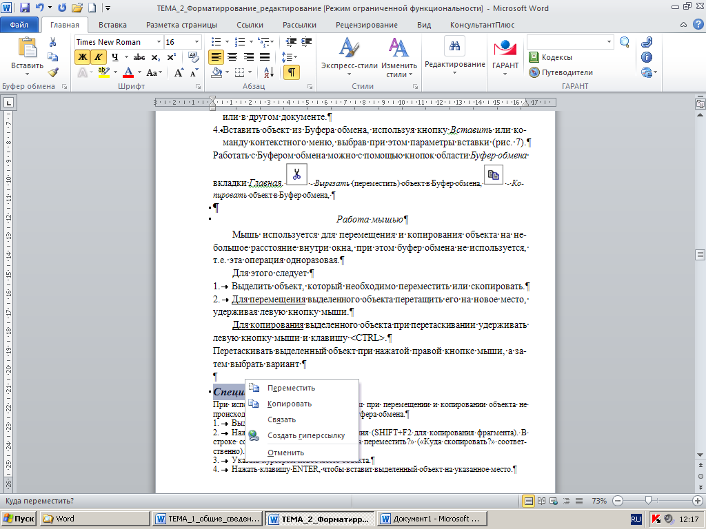This screenshot has width=706, height=529.
Task: Choose Отменить in the context menu
Action: tap(302, 453)
